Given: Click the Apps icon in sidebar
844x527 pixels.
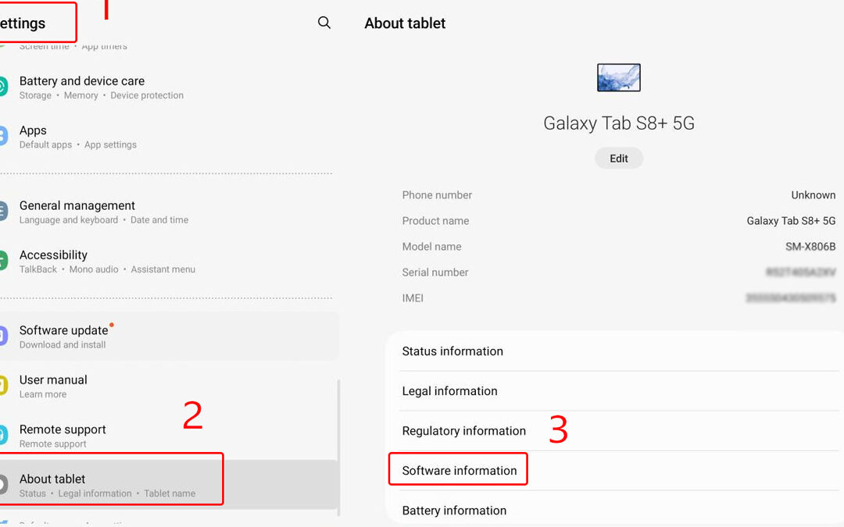Looking at the screenshot, I should [2, 136].
